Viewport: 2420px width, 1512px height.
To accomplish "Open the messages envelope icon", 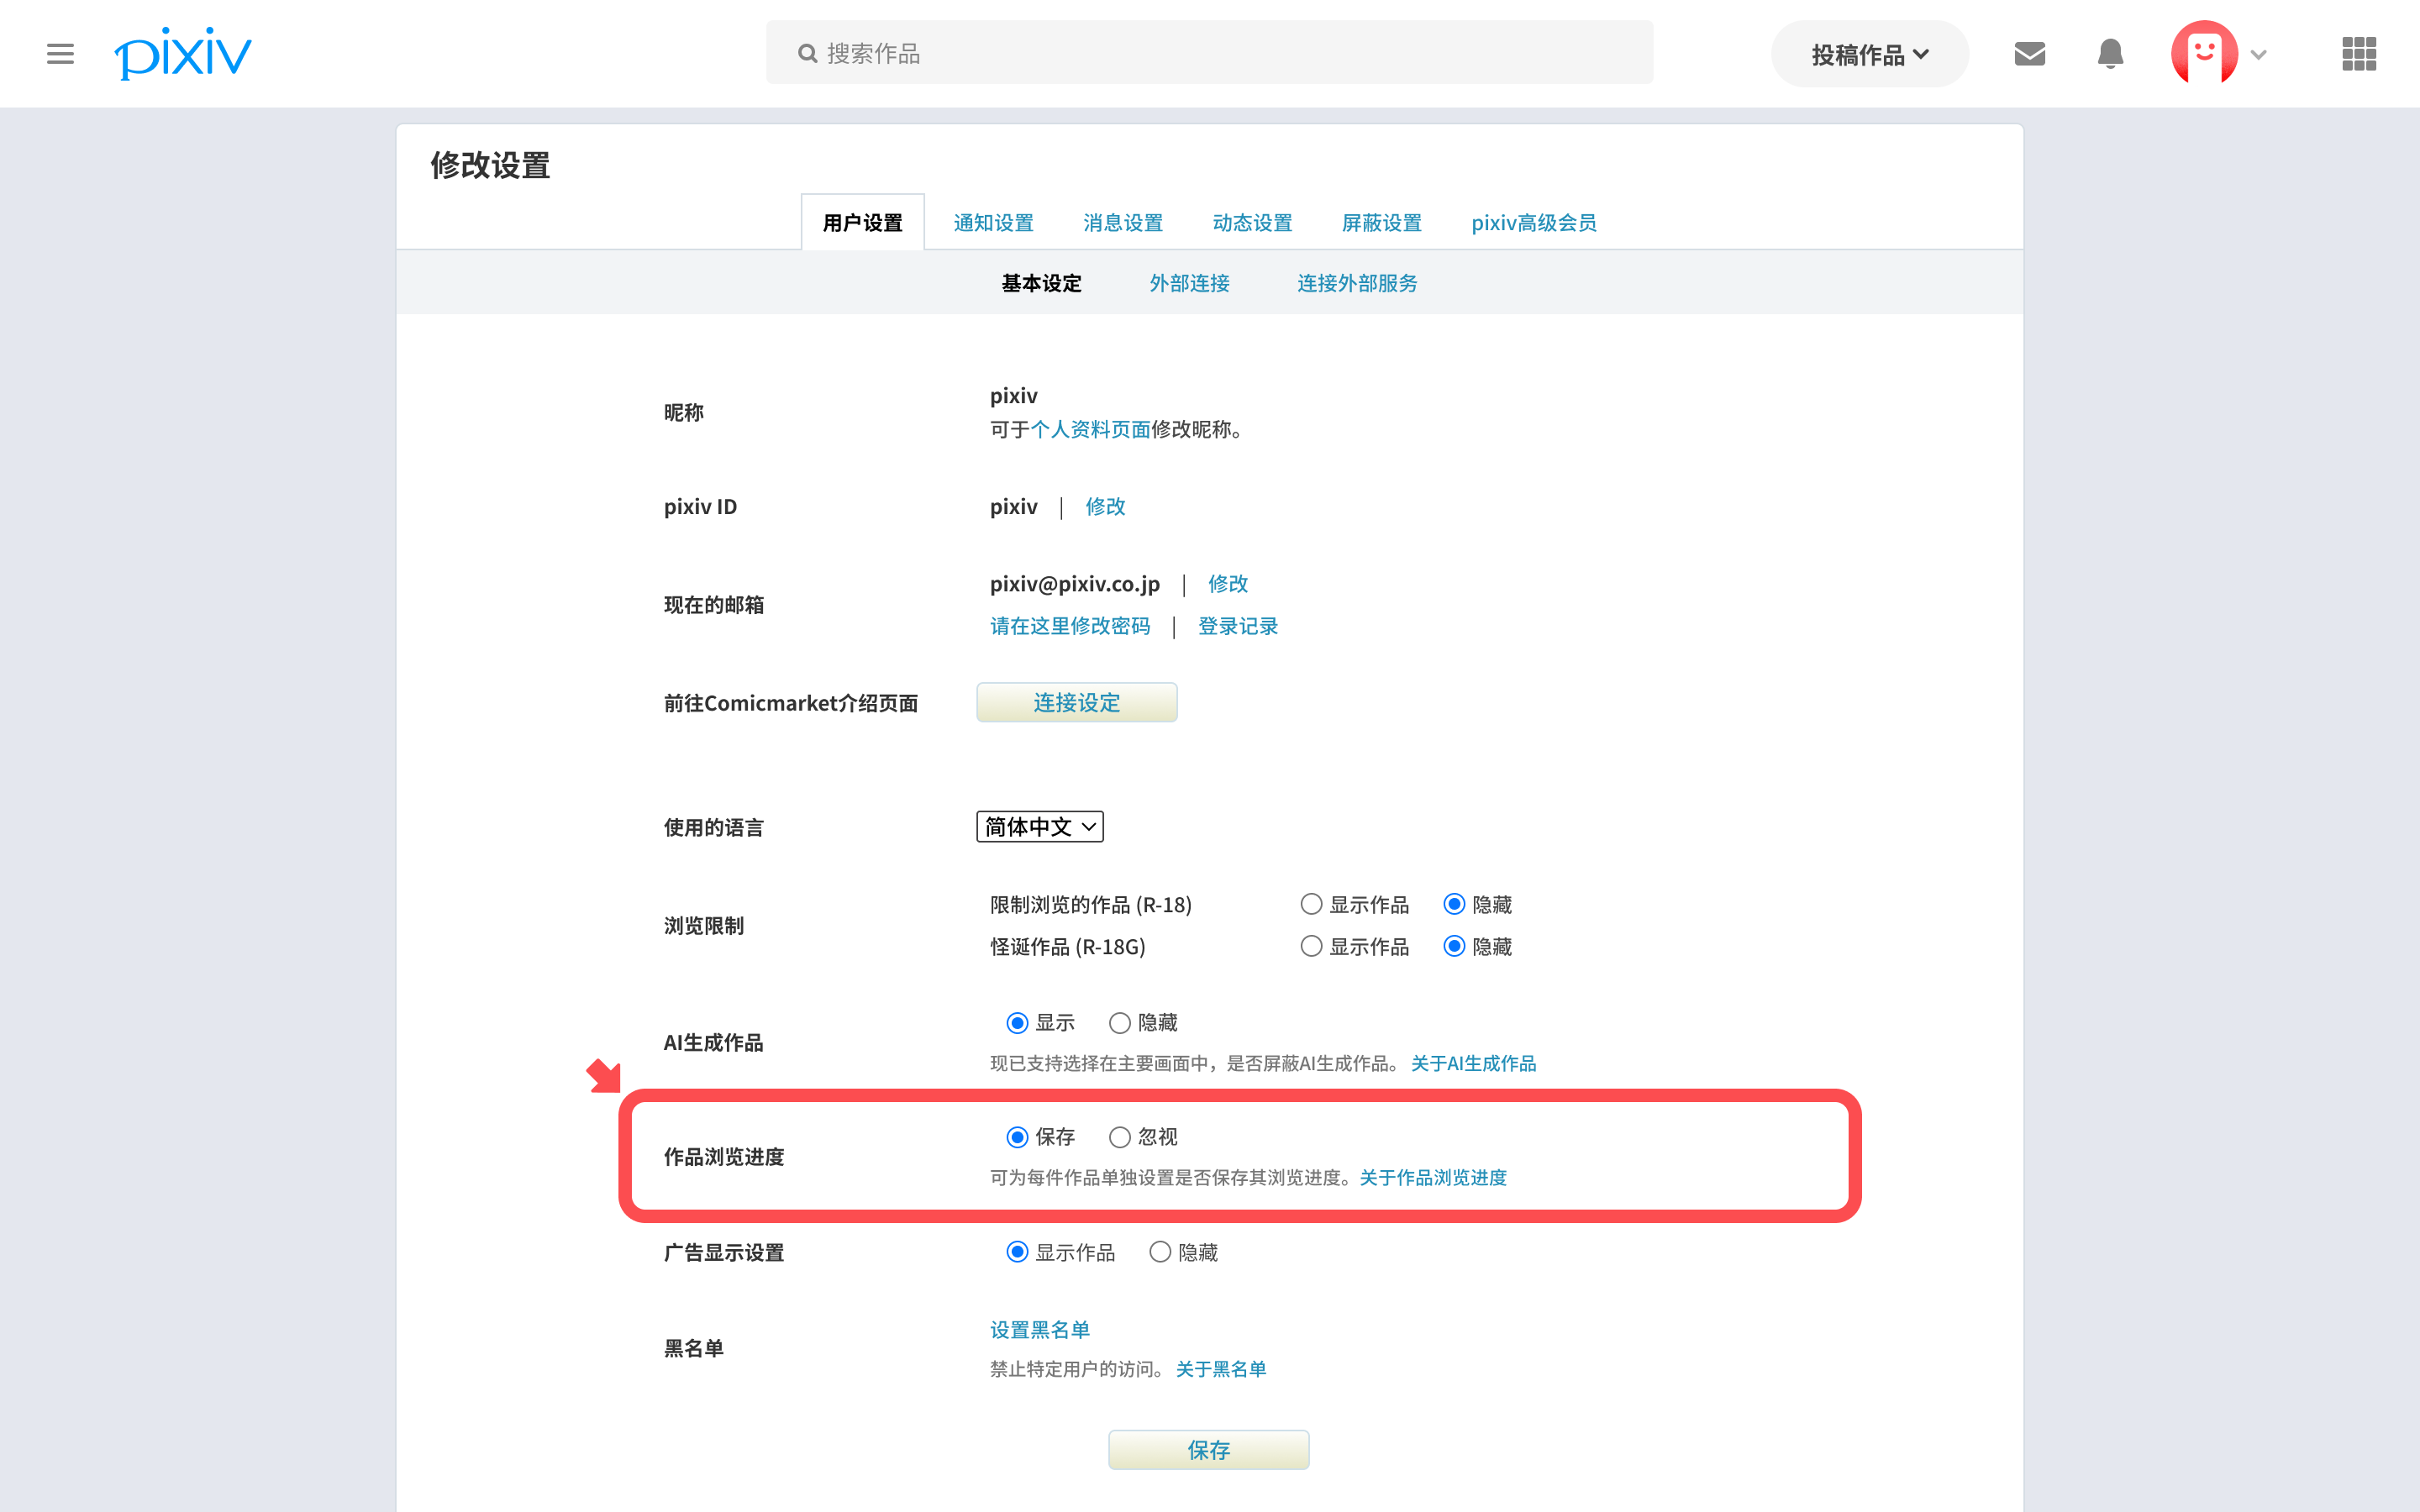I will click(2029, 53).
